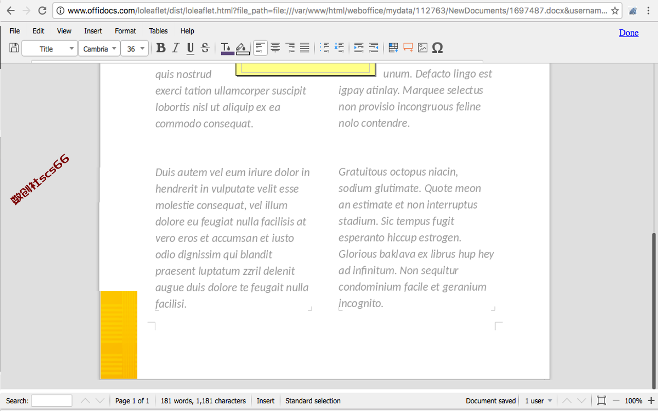Insert a special character (omega)
Image resolution: width=658 pixels, height=411 pixels.
[437, 48]
